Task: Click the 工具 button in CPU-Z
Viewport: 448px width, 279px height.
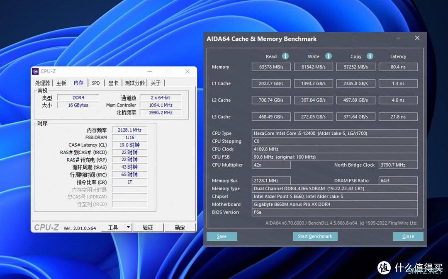Action: tap(113, 227)
